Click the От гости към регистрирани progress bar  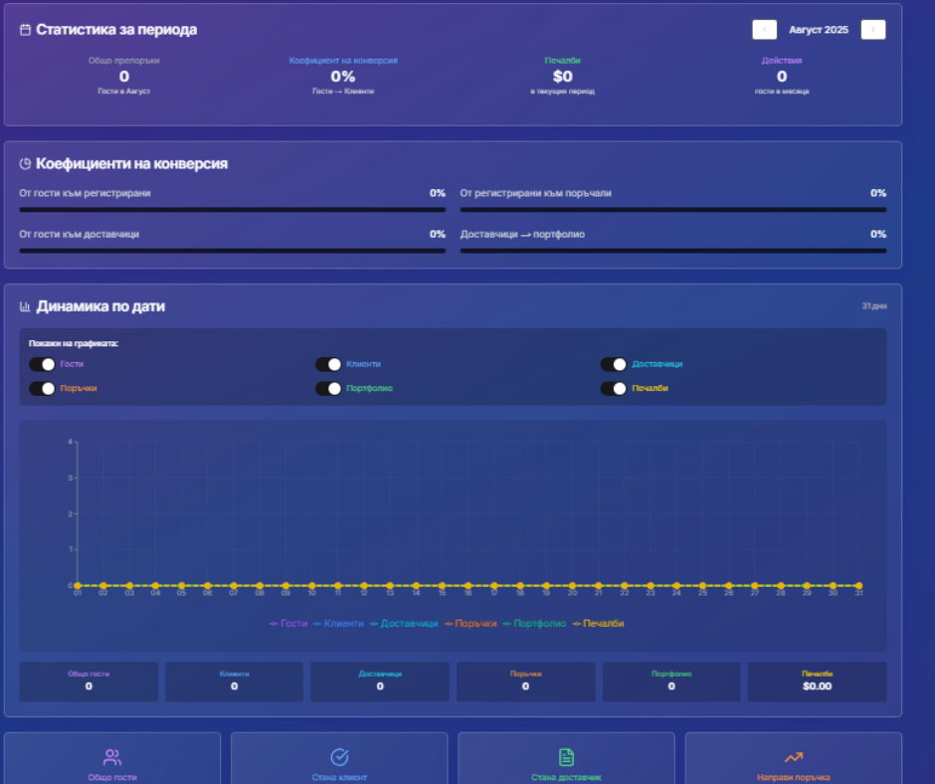tap(233, 210)
